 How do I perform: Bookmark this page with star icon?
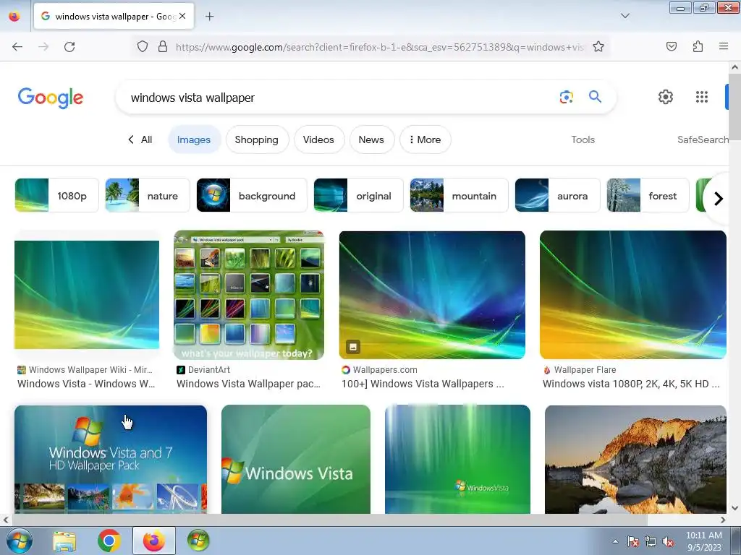pyautogui.click(x=598, y=47)
